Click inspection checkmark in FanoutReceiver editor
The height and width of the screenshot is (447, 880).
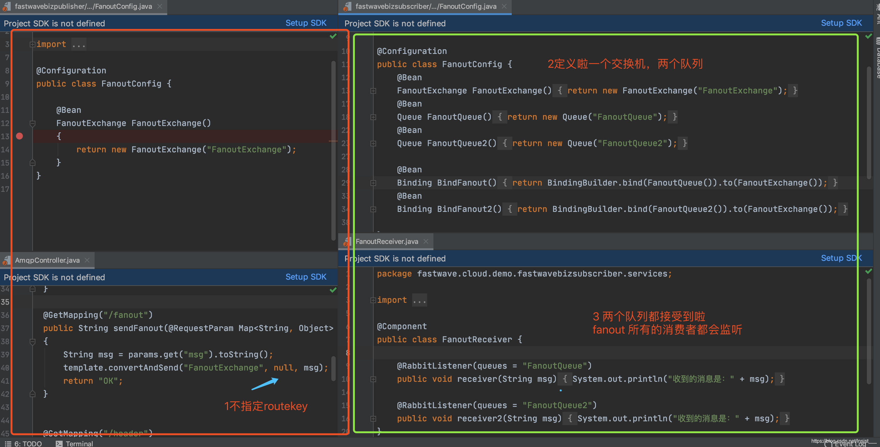[x=868, y=271]
